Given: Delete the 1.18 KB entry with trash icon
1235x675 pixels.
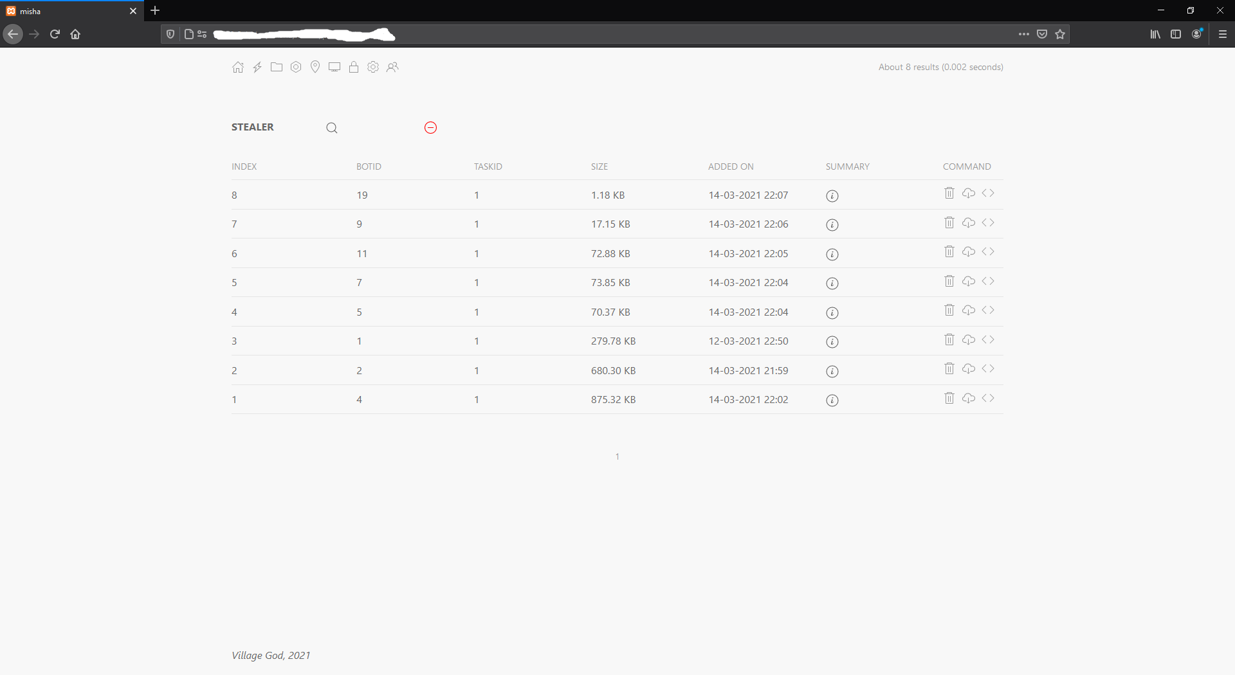Looking at the screenshot, I should click(949, 193).
